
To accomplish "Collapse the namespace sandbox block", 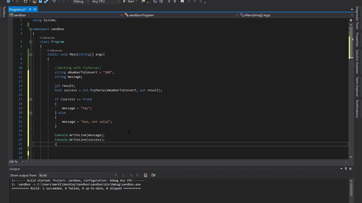I will click(x=31, y=29).
